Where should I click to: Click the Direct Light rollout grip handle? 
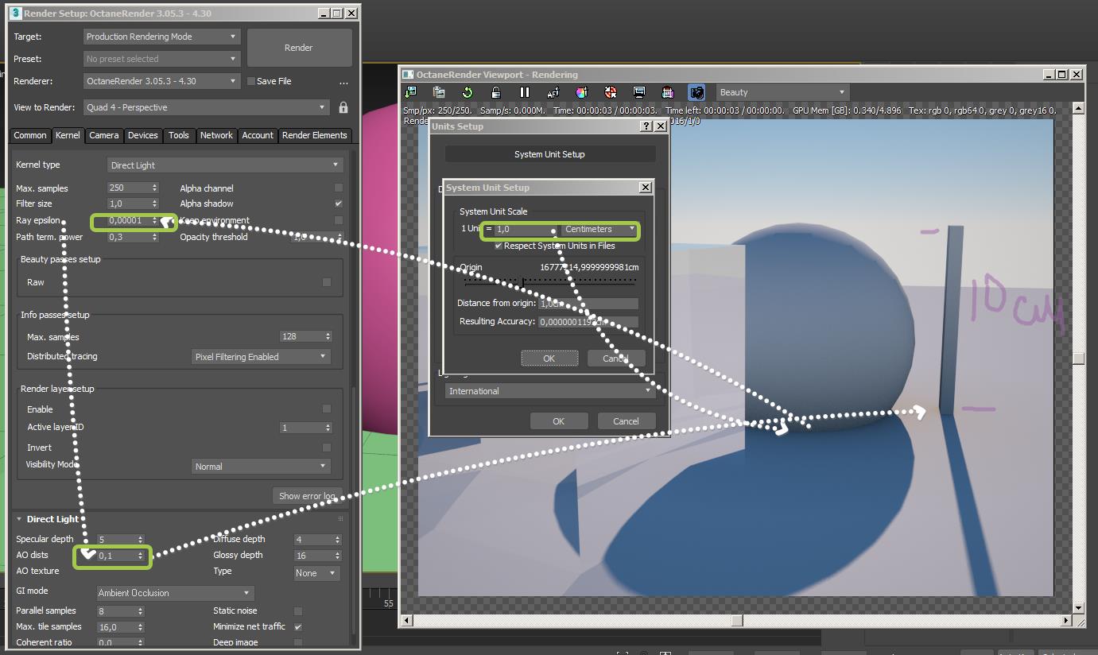click(x=340, y=519)
